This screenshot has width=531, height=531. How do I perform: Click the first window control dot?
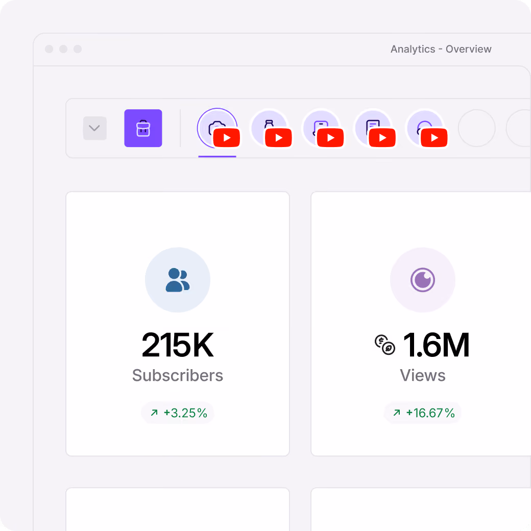tap(49, 49)
